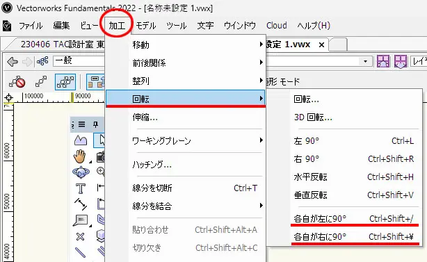Close the 名称未設定 1.vwx document tab
Image resolution: width=427 pixels, height=262 pixels.
321,45
